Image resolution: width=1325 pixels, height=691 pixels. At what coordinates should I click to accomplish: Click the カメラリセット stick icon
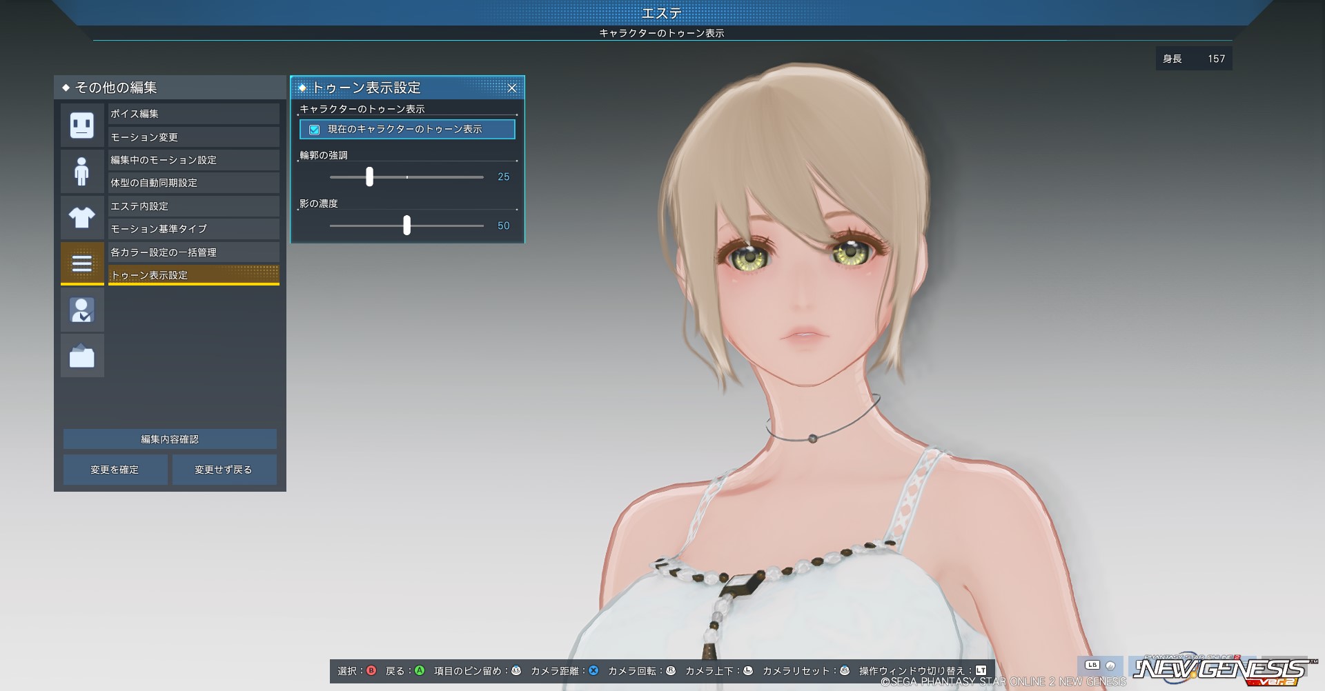click(x=844, y=670)
